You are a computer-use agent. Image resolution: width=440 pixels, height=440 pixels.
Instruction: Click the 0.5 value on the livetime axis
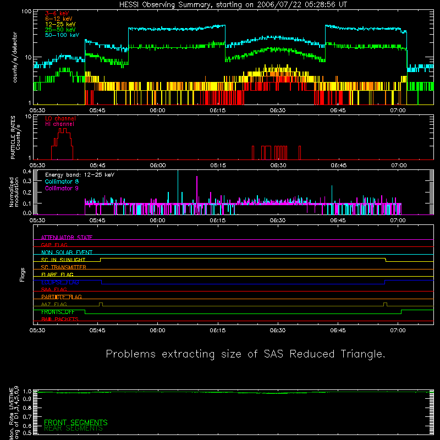click(x=27, y=433)
